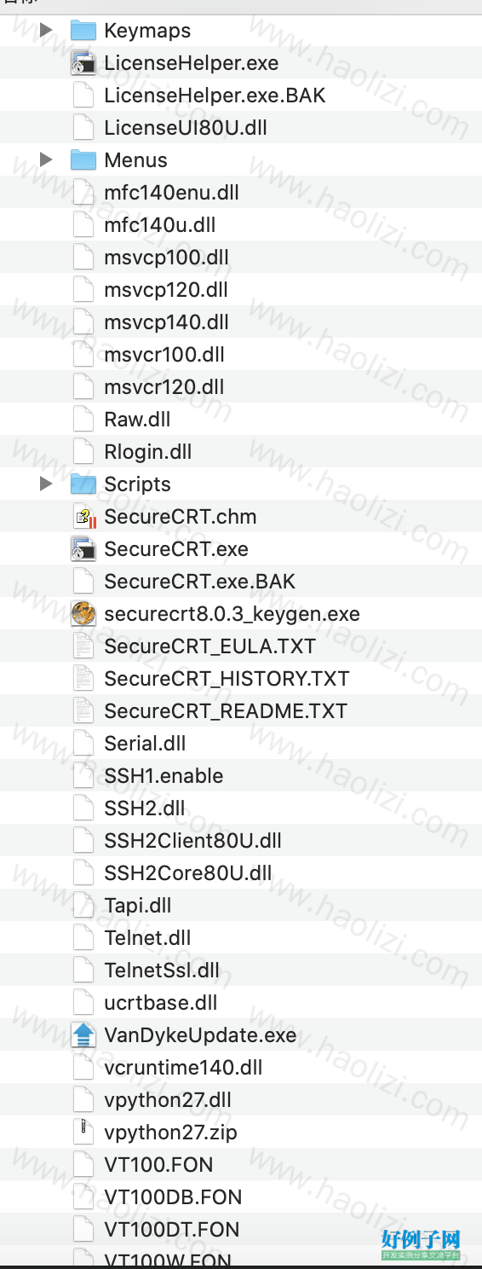Select the Menus folder row
This screenshot has width=482, height=1269.
(241, 160)
